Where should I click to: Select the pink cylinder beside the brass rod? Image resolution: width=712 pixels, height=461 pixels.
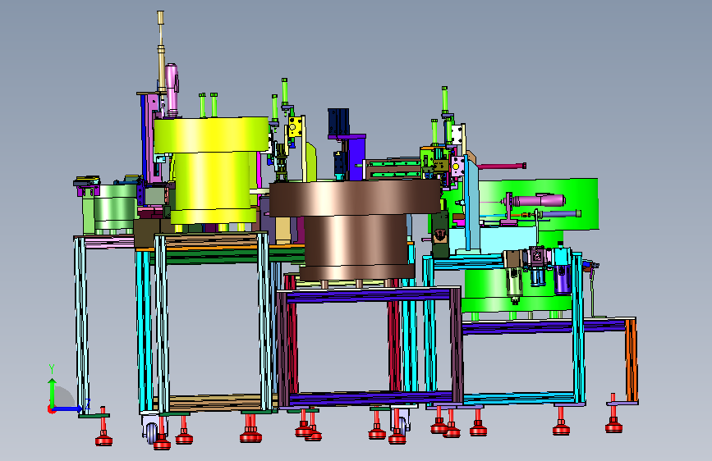point(172,90)
